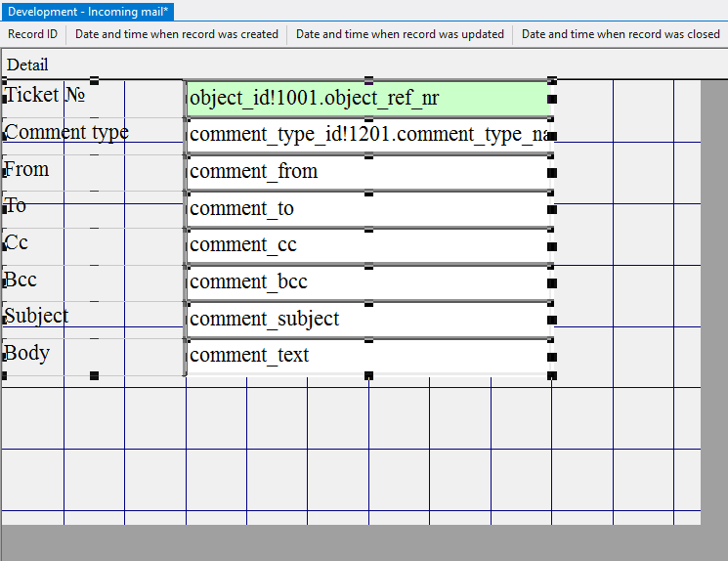
Task: Select the Comment type label
Action: click(66, 132)
